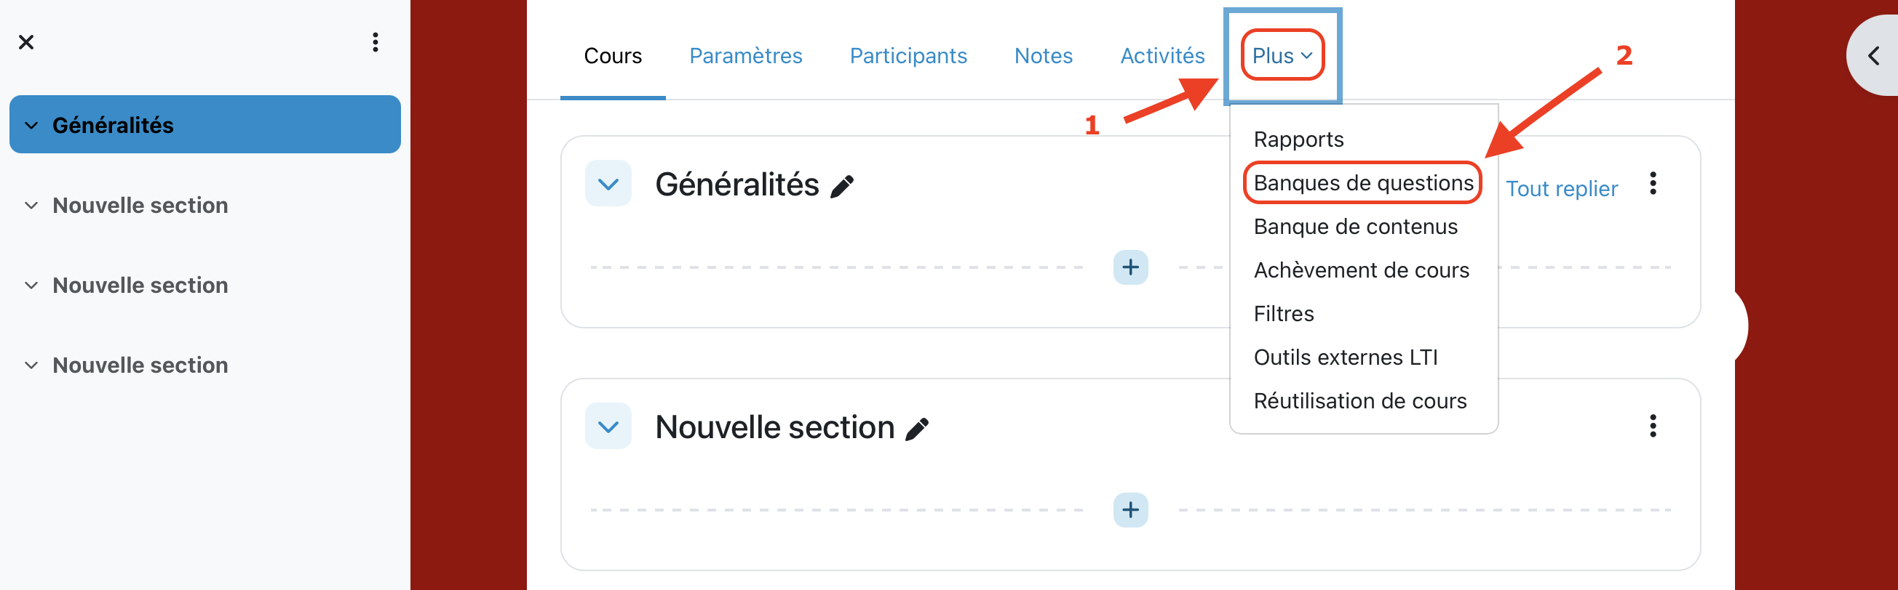Switch to the Participants tab
This screenshot has height=590, width=1898.
(908, 55)
